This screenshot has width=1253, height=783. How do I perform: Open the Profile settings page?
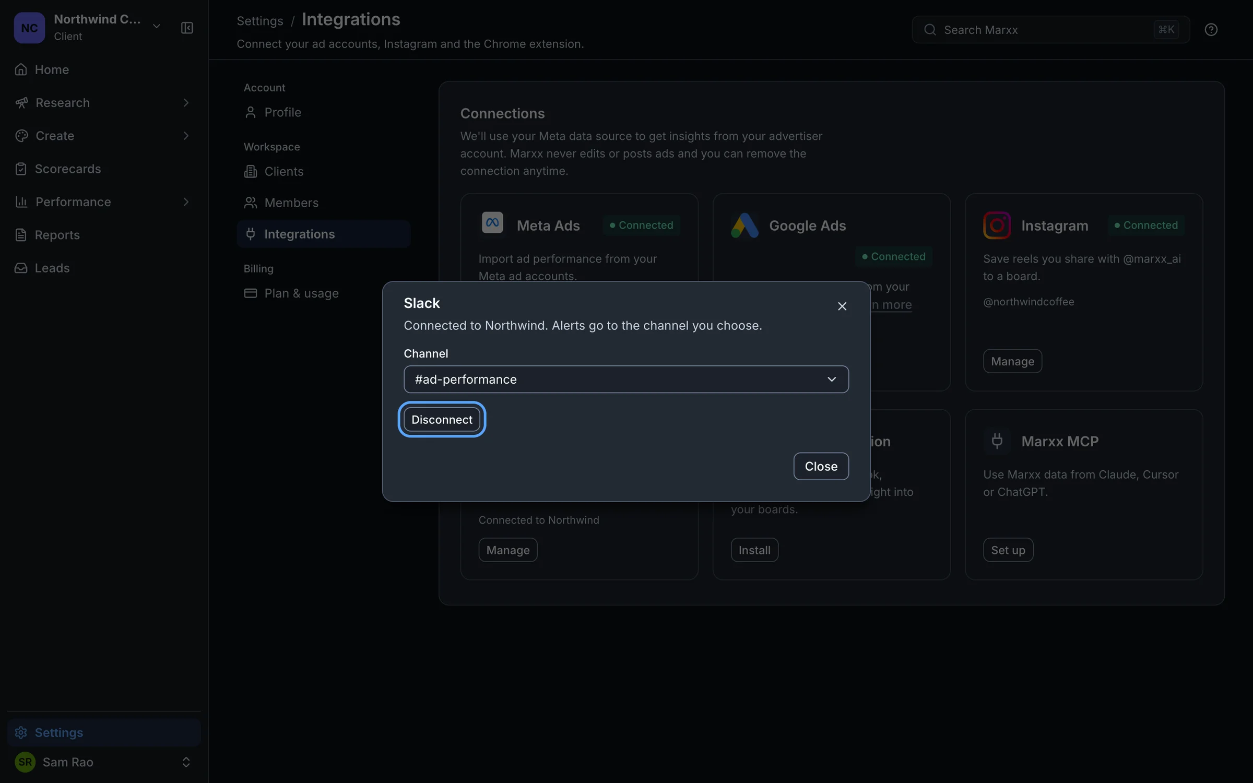click(x=323, y=112)
